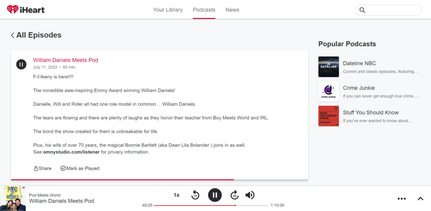
Task: Open Your Library tab
Action: point(168,10)
